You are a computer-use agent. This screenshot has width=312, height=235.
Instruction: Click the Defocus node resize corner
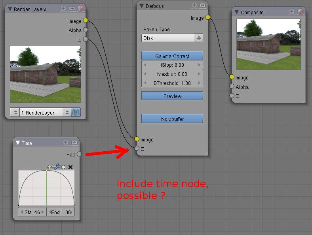206,154
